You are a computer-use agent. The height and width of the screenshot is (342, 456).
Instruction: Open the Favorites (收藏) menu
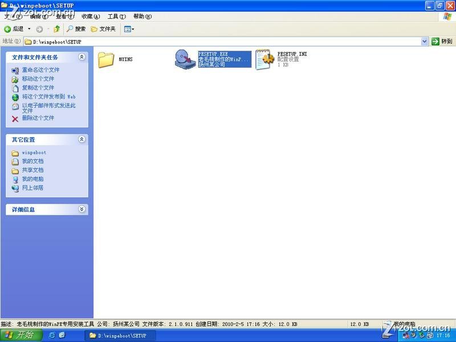coord(91,17)
